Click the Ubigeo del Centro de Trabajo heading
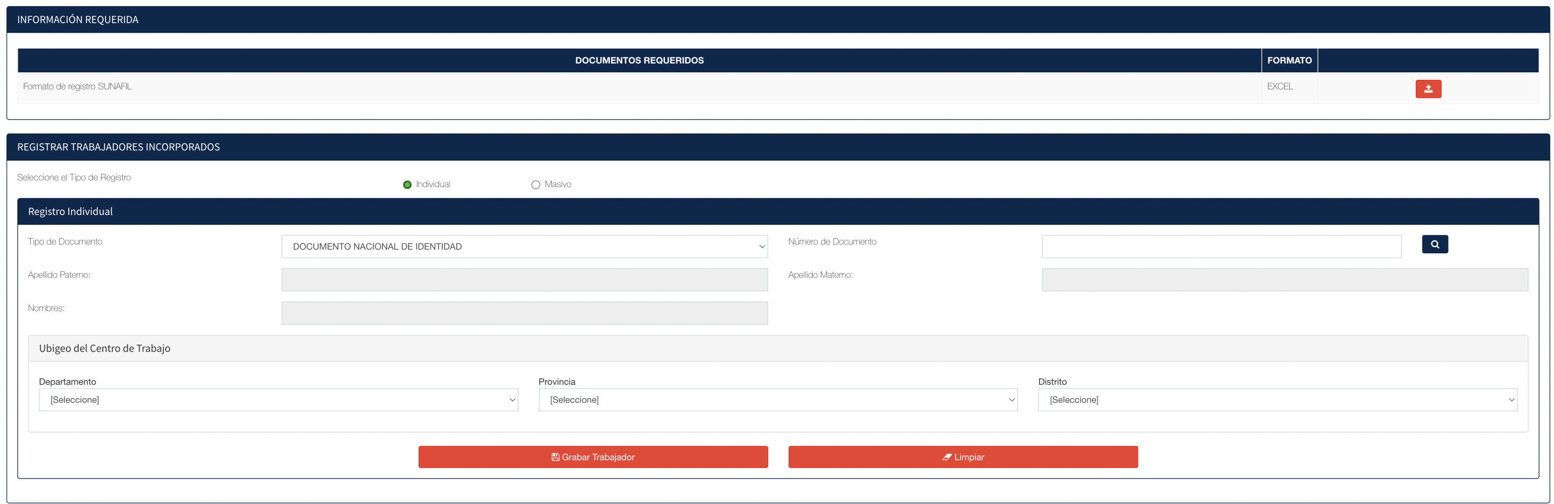 (x=105, y=349)
